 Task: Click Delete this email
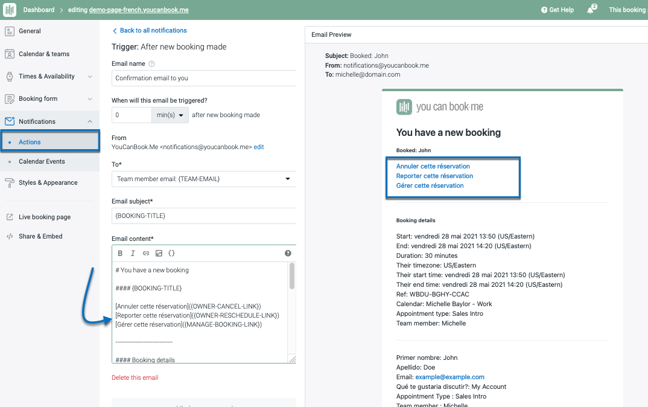(135, 376)
